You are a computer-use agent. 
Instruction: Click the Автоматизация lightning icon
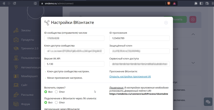click(x=16, y=67)
